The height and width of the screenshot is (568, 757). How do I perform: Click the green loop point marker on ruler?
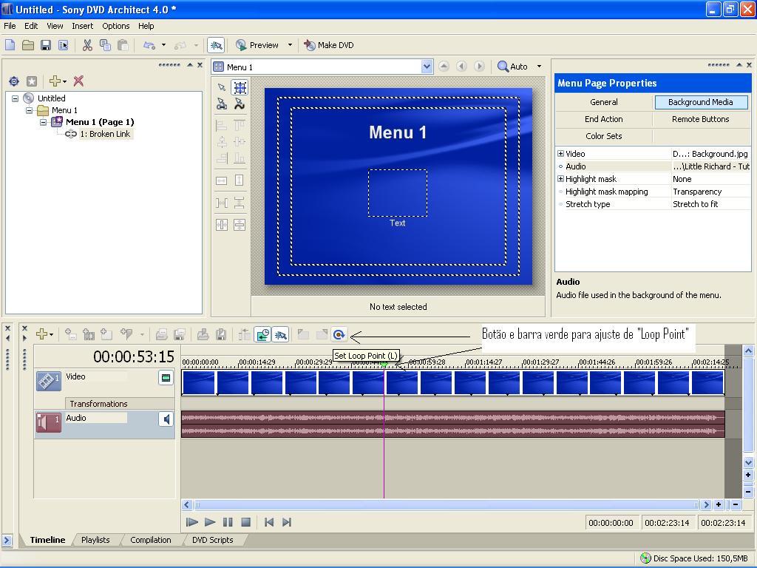384,365
